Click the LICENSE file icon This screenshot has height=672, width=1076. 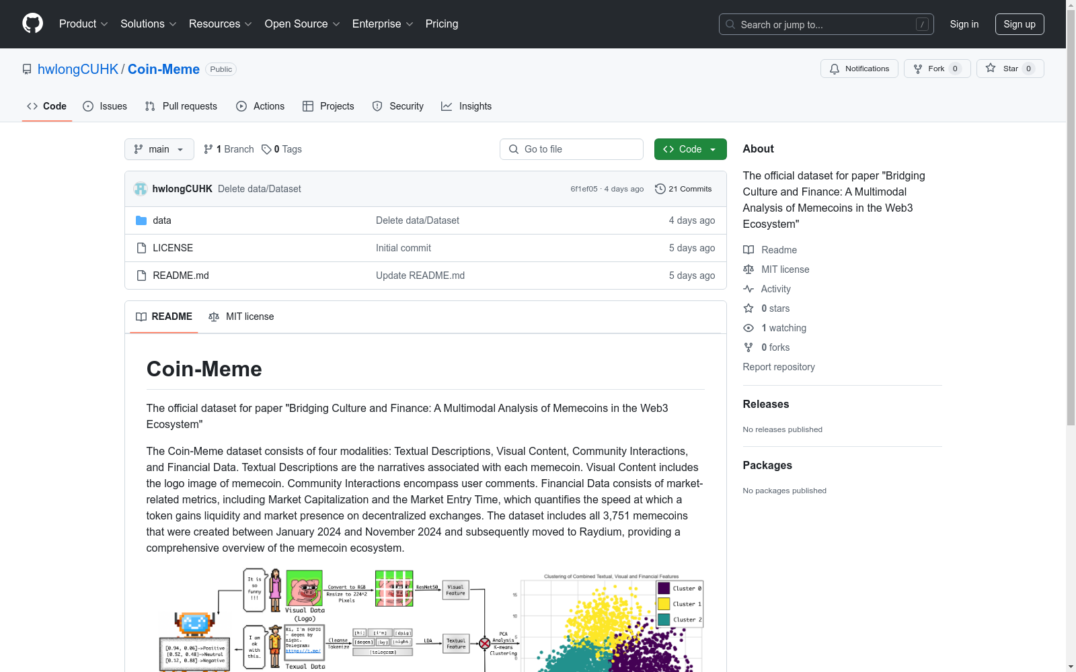tap(141, 248)
